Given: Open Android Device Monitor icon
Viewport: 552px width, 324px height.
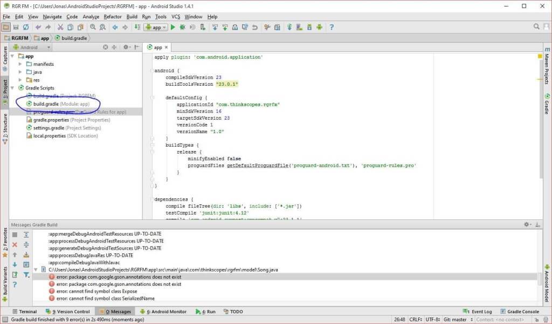Looking at the screenshot, I should pos(319,27).
